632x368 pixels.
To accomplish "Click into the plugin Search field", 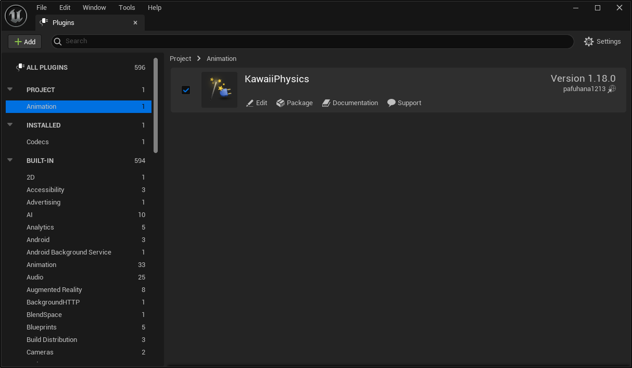I will coord(312,42).
